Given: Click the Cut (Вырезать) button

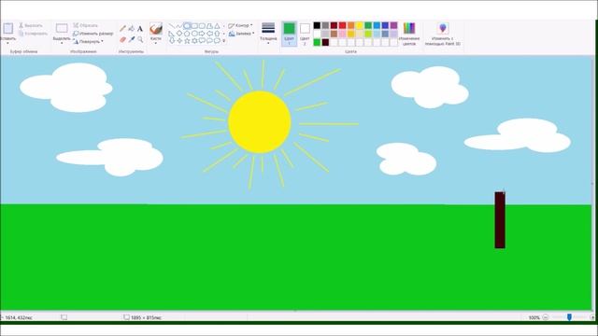Looking at the screenshot, I should click(x=31, y=25).
